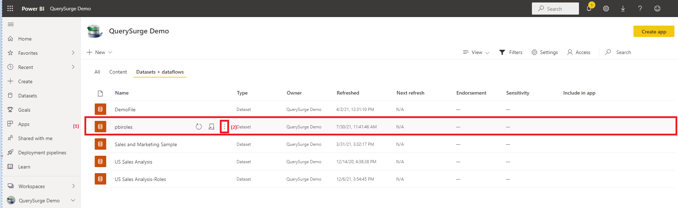678x208 pixels.
Task: Open the US Sales Analysis dataset
Action: click(133, 162)
